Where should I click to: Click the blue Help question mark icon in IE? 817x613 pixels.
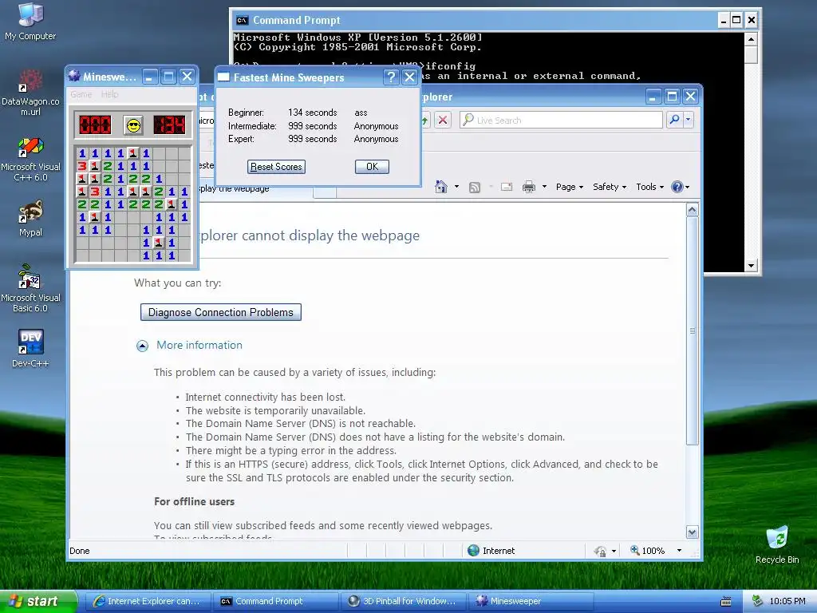pyautogui.click(x=677, y=187)
